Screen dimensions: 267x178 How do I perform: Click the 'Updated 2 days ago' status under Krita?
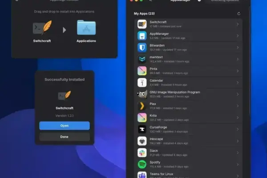[x=176, y=120]
